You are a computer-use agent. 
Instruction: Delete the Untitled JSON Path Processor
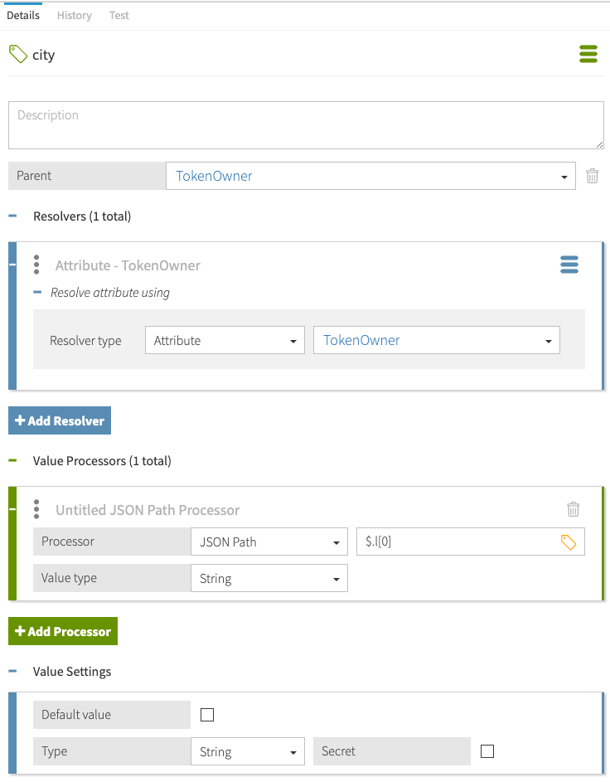pyautogui.click(x=573, y=509)
